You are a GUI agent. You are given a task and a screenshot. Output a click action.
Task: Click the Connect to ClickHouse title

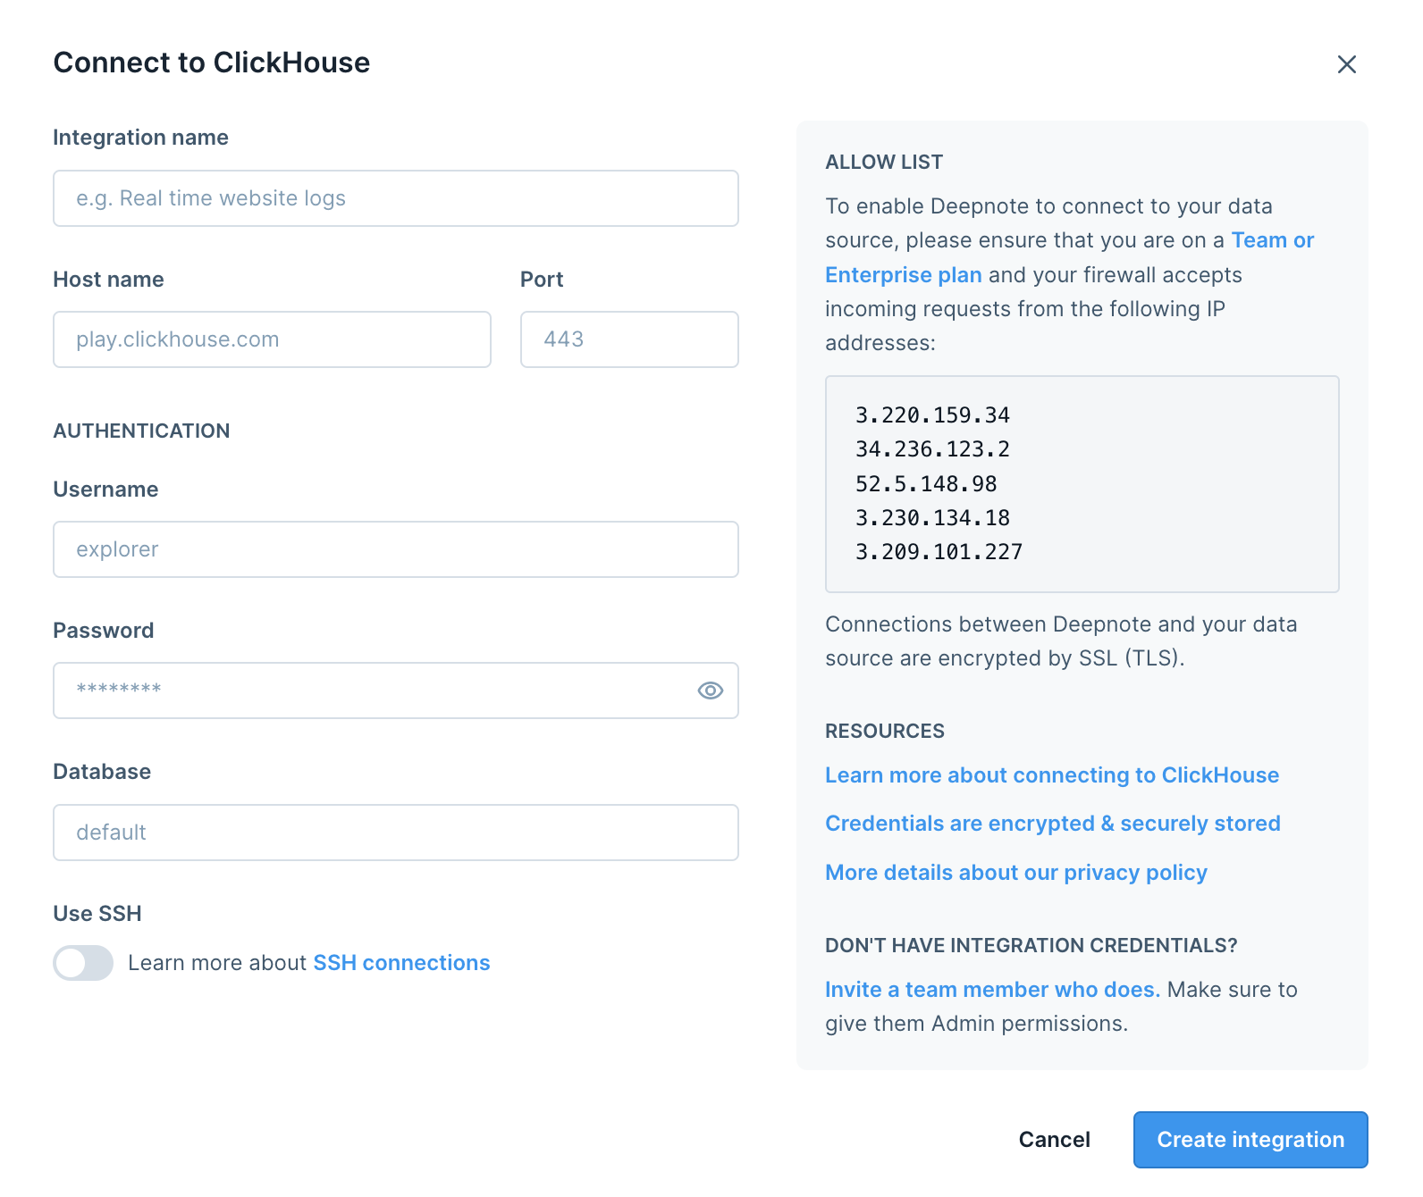click(x=212, y=63)
